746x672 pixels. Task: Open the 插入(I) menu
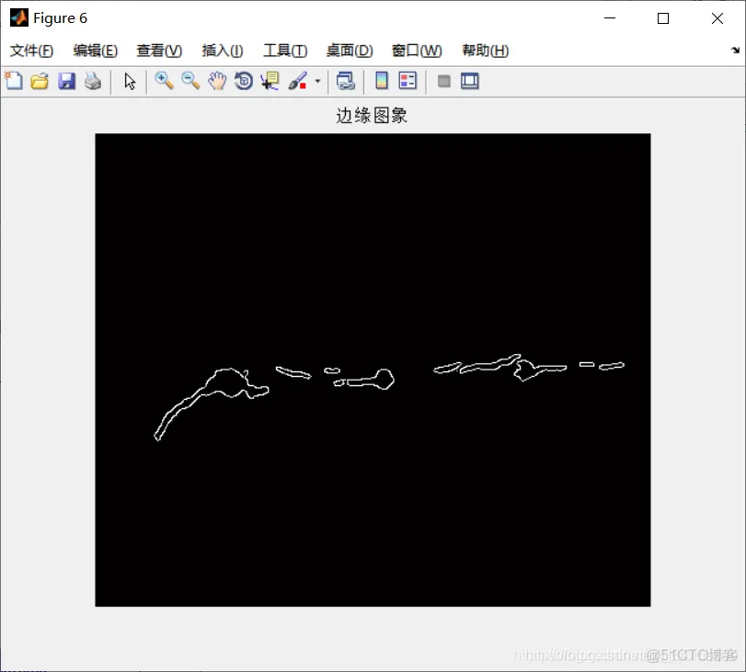pyautogui.click(x=221, y=51)
